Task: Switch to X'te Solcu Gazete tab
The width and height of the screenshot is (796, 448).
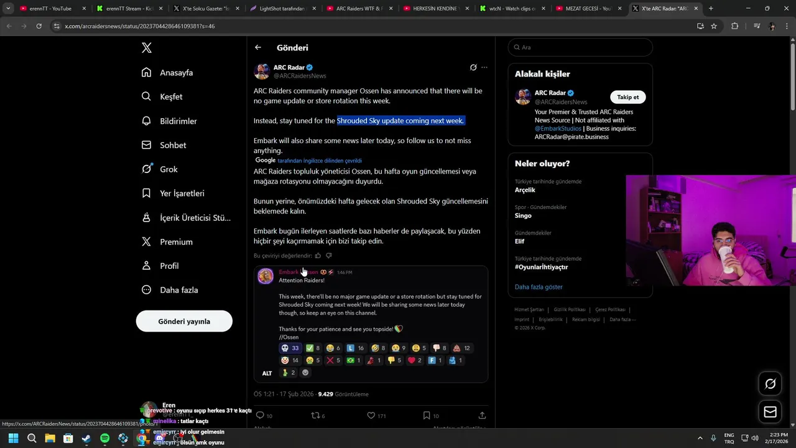Action: pyautogui.click(x=206, y=9)
